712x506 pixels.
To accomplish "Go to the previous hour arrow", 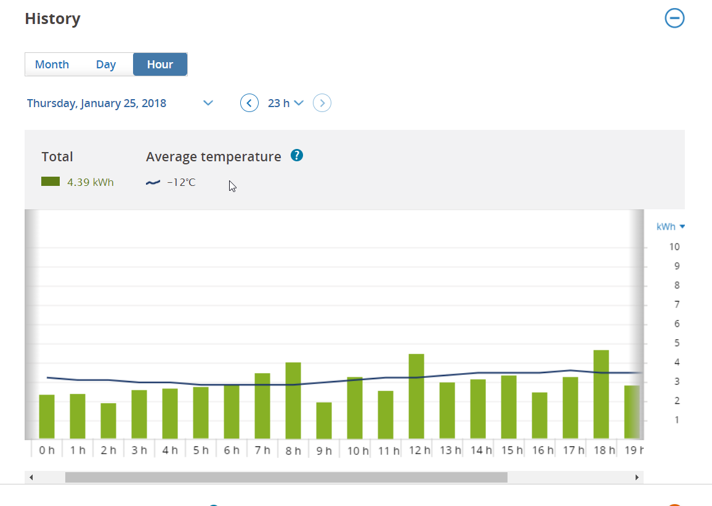I will point(249,103).
